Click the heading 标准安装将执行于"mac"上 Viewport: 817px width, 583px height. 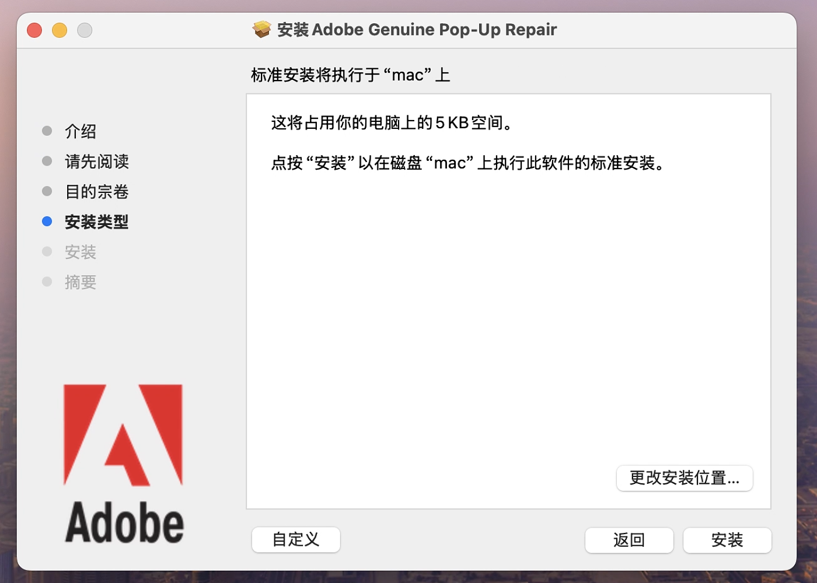pyautogui.click(x=350, y=75)
